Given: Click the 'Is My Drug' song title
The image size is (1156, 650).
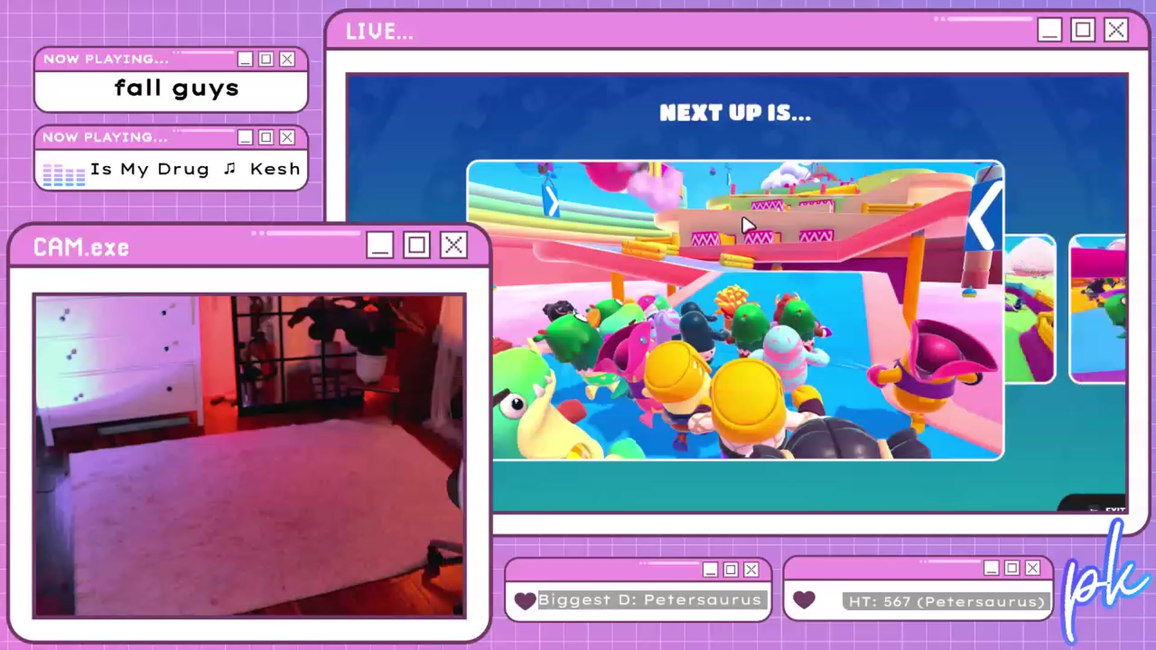Looking at the screenshot, I should click(149, 169).
